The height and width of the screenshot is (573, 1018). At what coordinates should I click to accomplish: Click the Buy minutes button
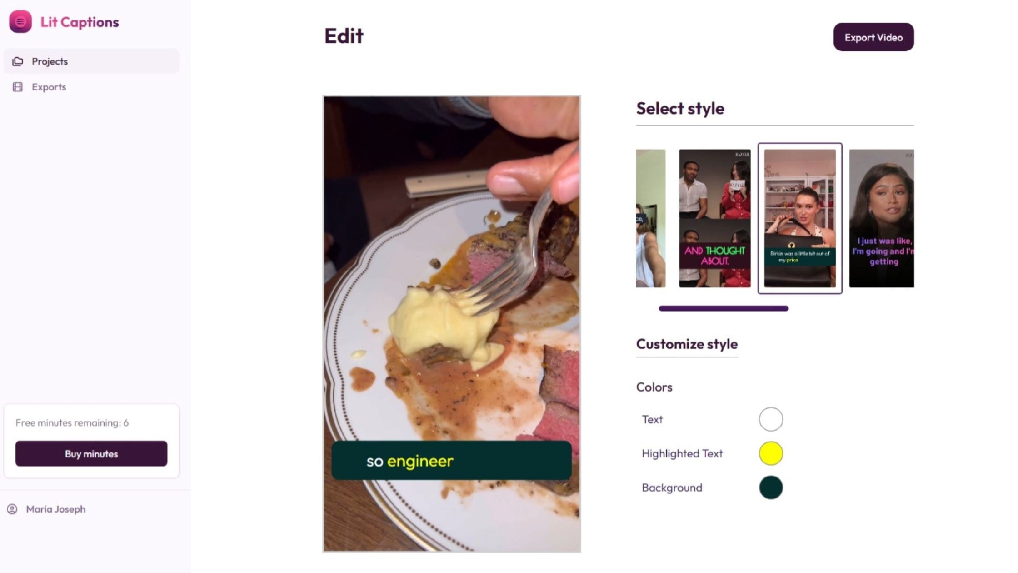[91, 453]
